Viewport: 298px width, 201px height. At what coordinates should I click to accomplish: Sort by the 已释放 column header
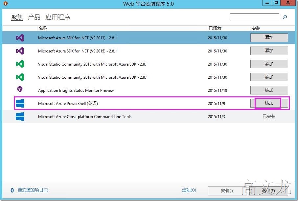(x=228, y=28)
